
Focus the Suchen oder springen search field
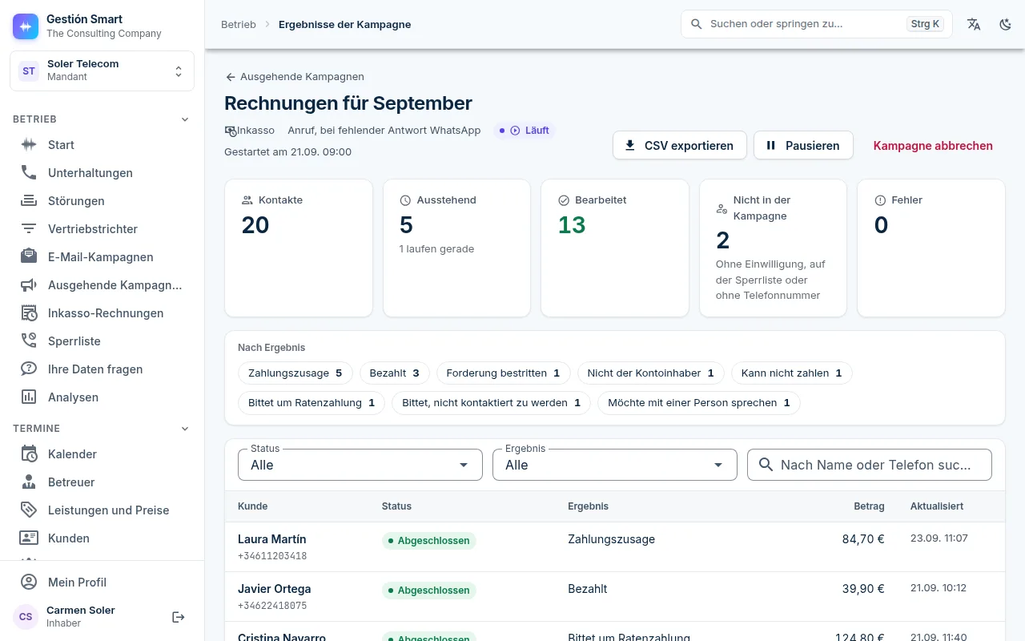coord(817,24)
